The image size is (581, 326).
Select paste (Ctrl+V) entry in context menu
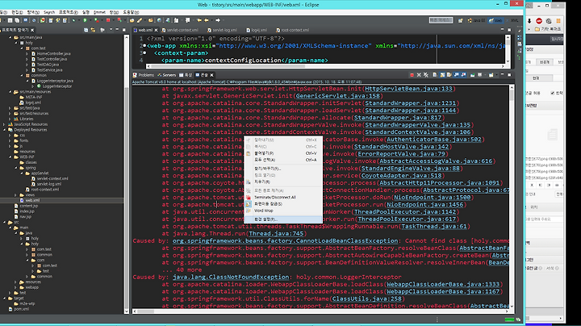pyautogui.click(x=283, y=153)
